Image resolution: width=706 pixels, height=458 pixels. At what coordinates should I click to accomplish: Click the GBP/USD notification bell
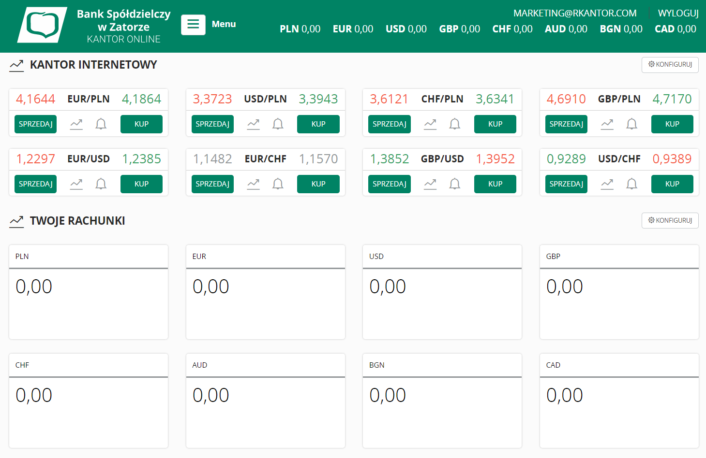point(454,184)
